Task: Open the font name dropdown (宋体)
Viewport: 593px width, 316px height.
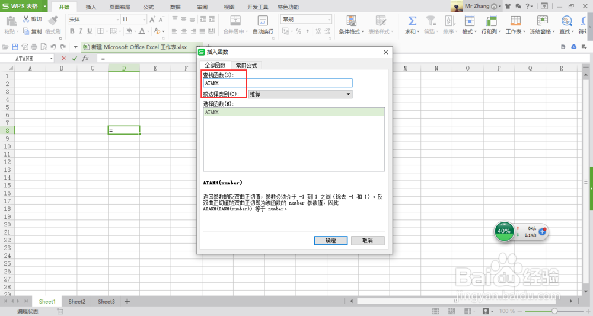Action: click(117, 20)
